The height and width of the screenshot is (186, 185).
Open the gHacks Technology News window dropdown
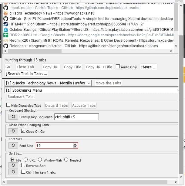[x=48, y=83]
